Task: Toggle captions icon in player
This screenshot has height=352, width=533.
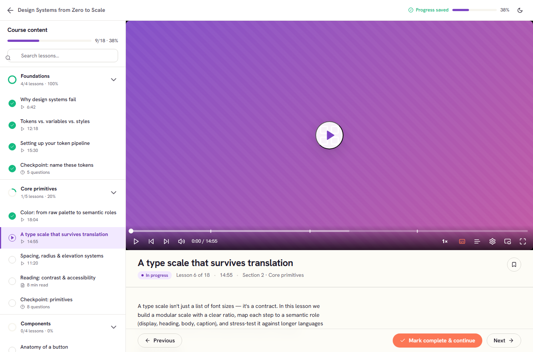Action: 462,241
